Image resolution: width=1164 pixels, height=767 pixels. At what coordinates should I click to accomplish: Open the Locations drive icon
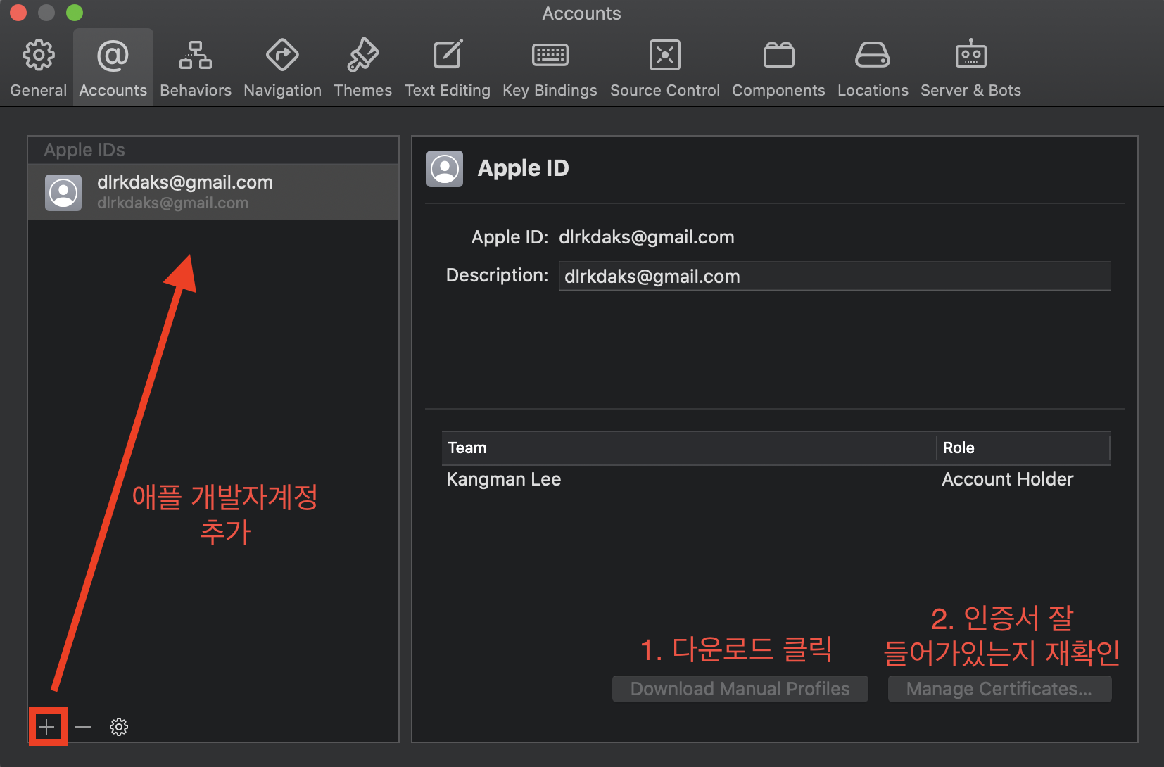[873, 55]
